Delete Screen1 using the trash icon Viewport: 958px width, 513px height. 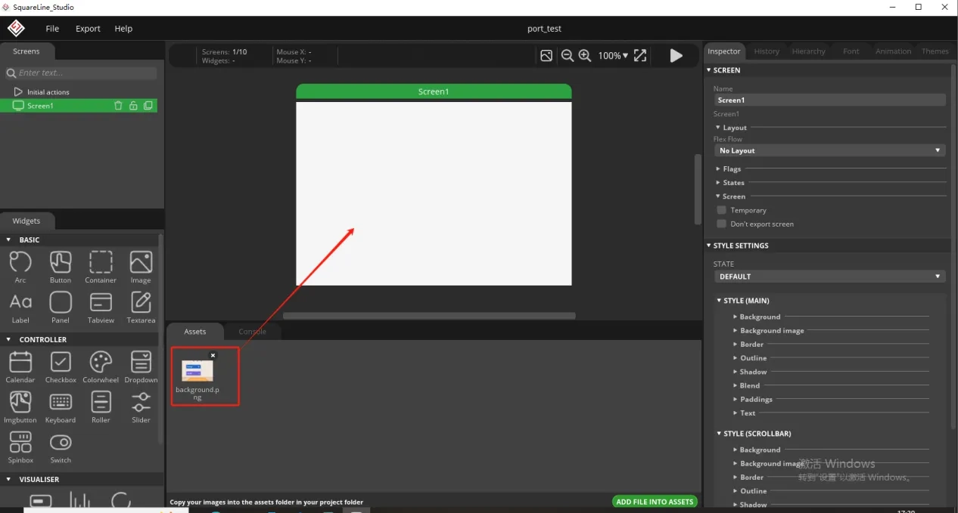point(118,106)
